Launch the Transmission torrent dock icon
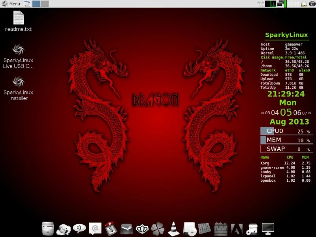 (x=111, y=229)
